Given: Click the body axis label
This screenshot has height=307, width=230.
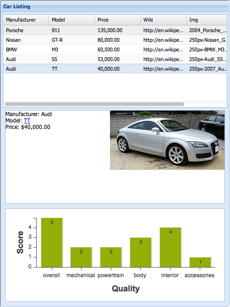Looking at the screenshot, I should (x=140, y=275).
